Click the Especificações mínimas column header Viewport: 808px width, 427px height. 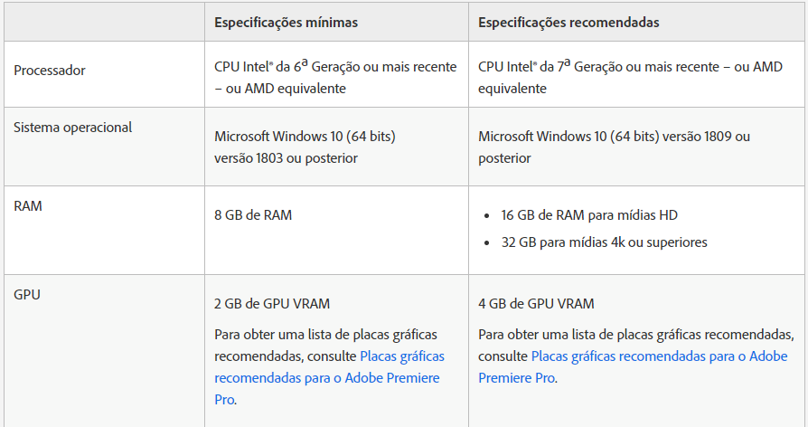coord(286,23)
